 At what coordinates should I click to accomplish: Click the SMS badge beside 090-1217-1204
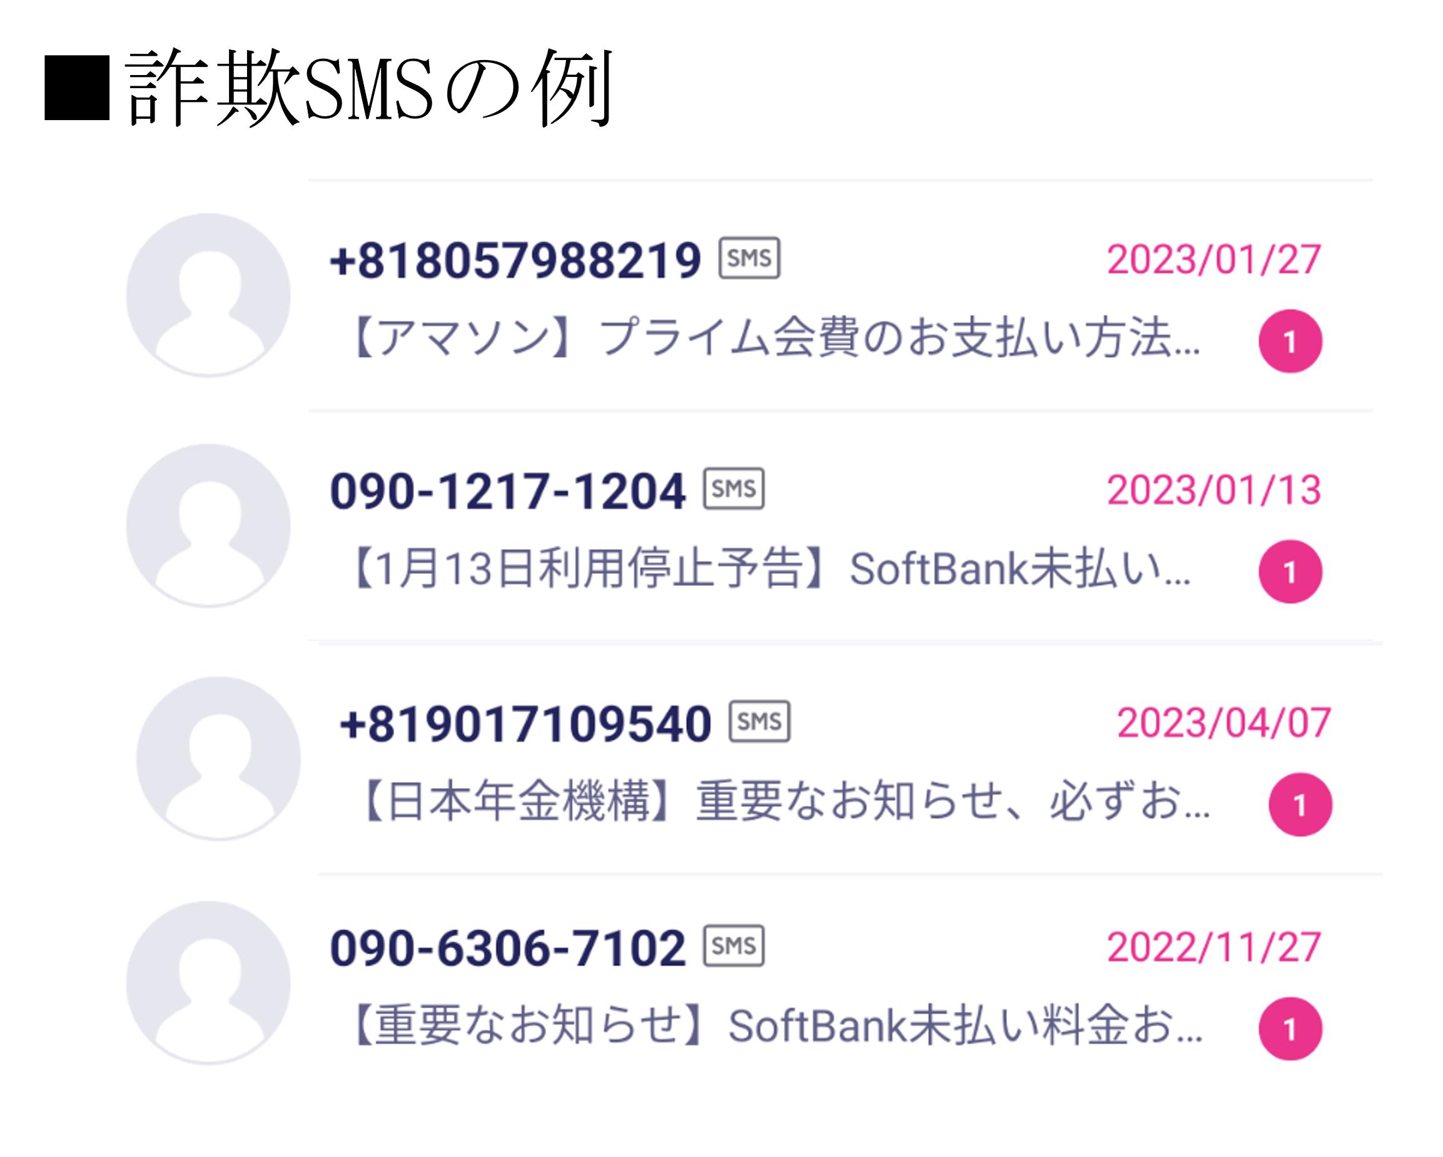tap(734, 488)
